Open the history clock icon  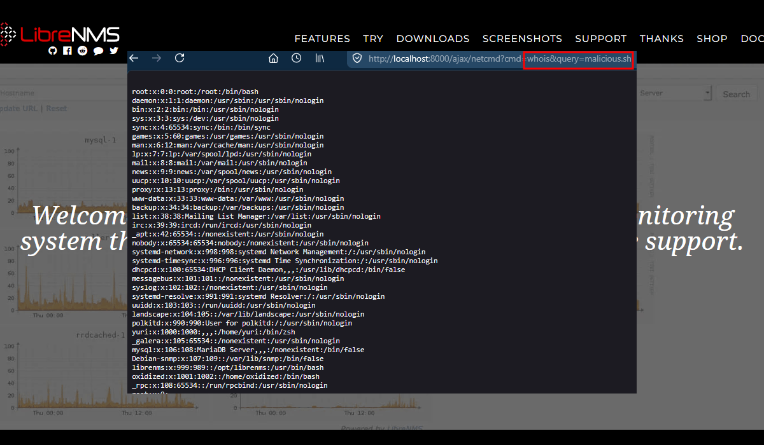pyautogui.click(x=296, y=58)
